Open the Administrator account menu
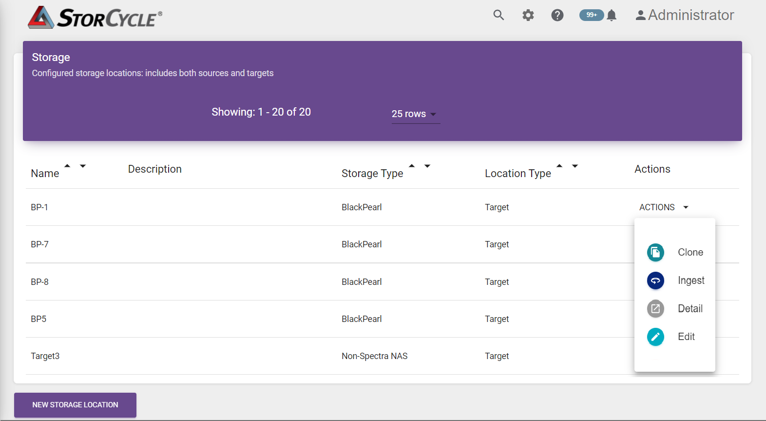Image resolution: width=766 pixels, height=421 pixels. pos(685,15)
